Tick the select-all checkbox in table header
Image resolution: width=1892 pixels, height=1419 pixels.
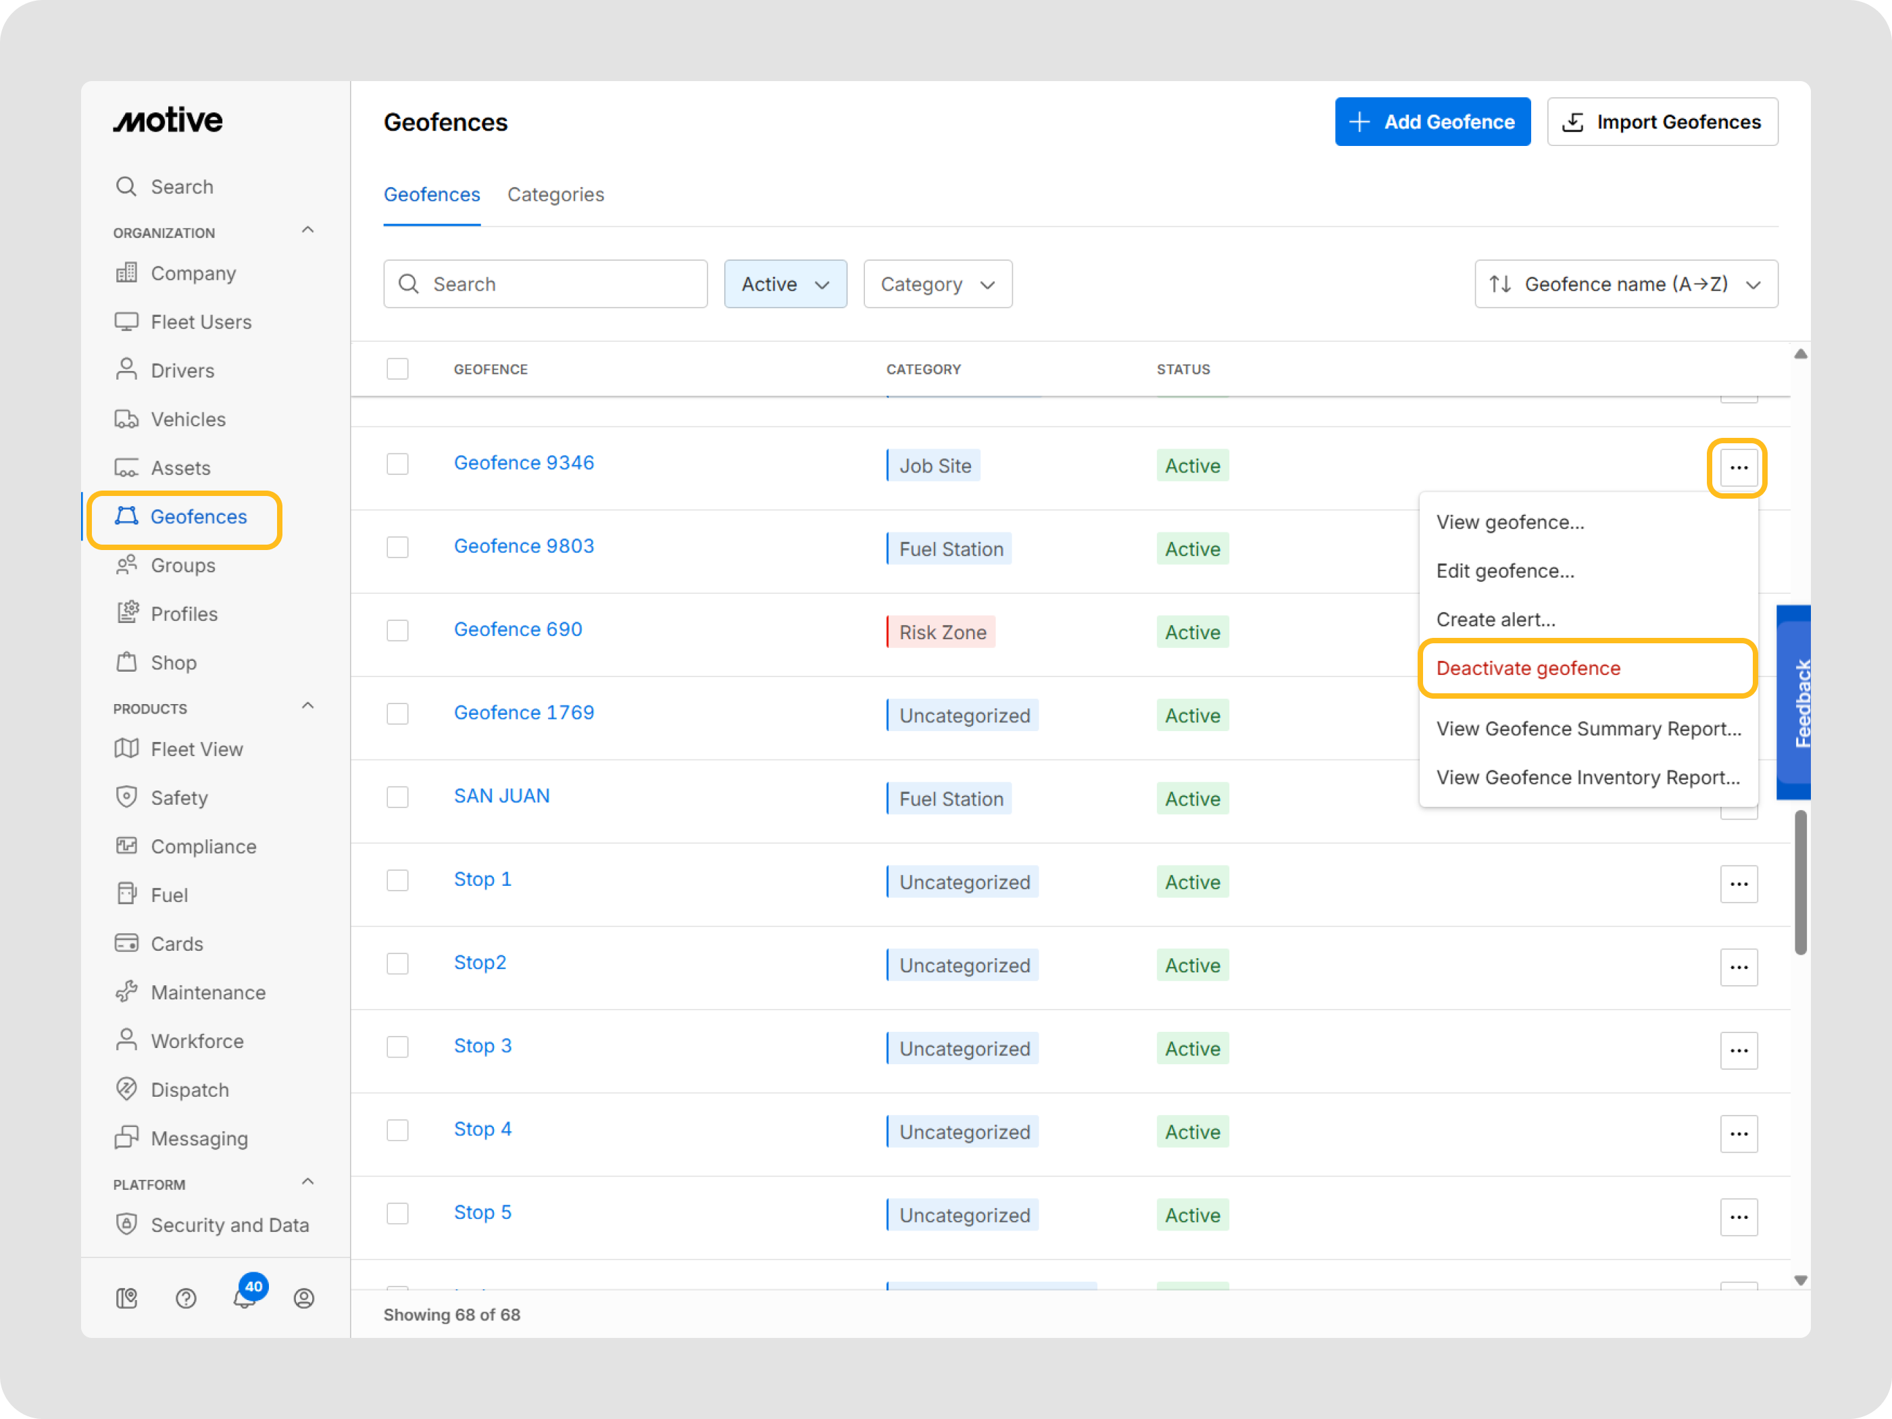pos(398,369)
